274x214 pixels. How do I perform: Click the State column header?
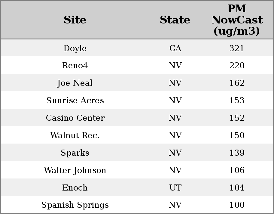[x=175, y=20]
